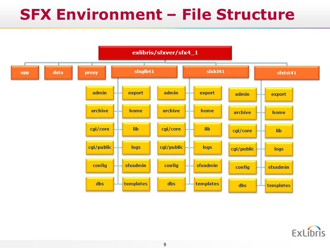Click the slide number 9
This screenshot has width=330, height=248.
click(165, 245)
